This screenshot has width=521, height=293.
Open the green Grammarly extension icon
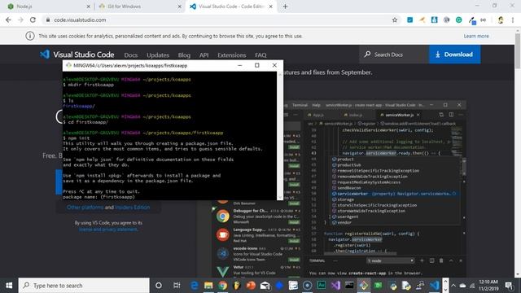[x=458, y=20]
